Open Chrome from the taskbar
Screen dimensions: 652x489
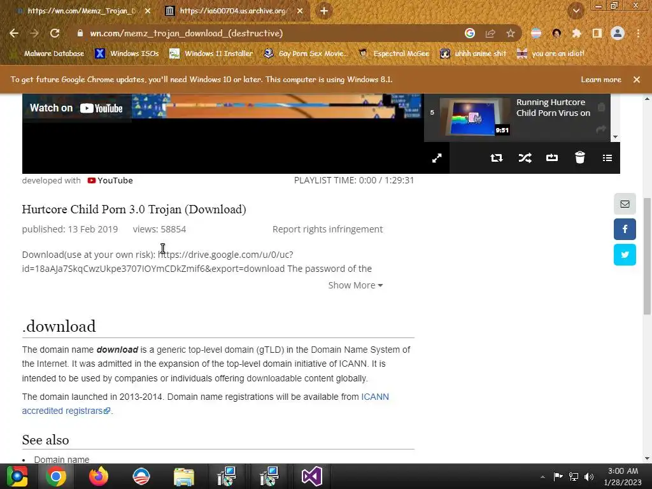(x=56, y=476)
